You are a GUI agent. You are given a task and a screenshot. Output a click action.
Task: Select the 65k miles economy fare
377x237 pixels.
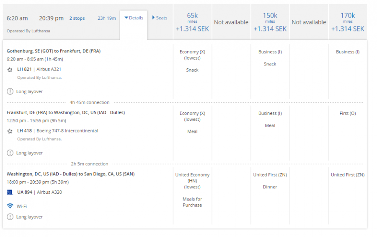[x=192, y=22]
